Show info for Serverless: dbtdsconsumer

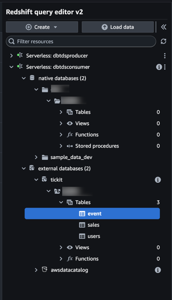[x=159, y=67]
